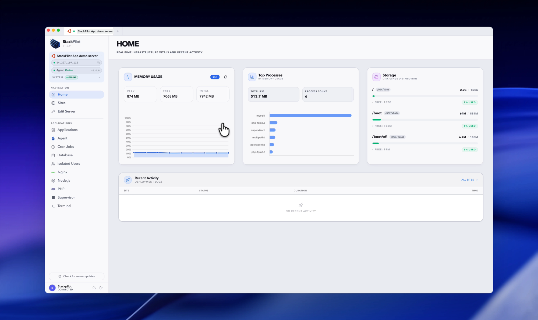Image resolution: width=538 pixels, height=320 pixels.
Task: Follow the ALL SITES link
Action: 469,180
